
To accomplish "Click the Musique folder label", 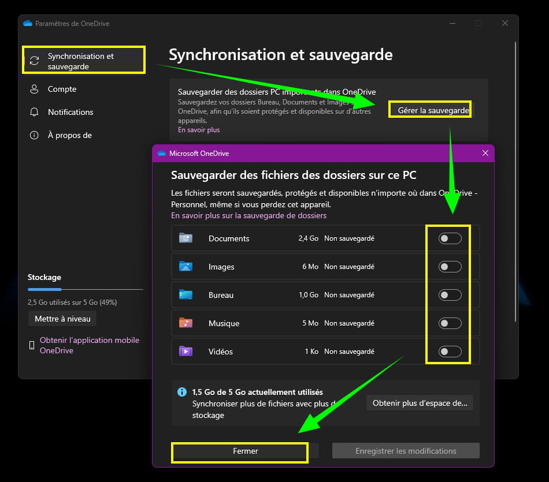I will click(224, 323).
